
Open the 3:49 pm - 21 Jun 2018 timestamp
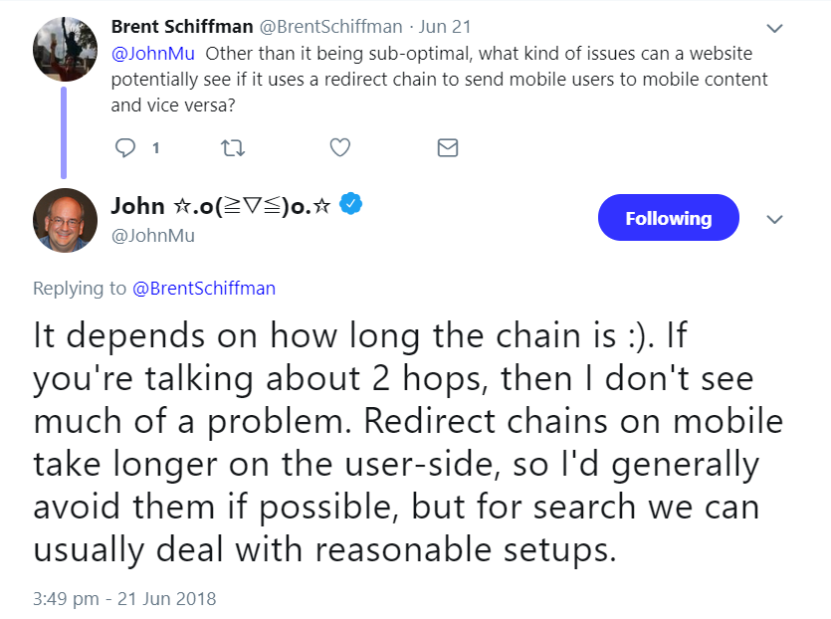point(124,599)
